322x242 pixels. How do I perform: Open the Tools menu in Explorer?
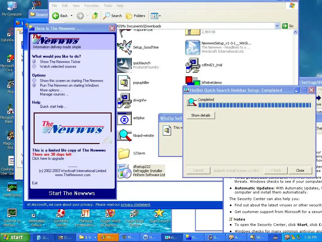[x=108, y=6]
